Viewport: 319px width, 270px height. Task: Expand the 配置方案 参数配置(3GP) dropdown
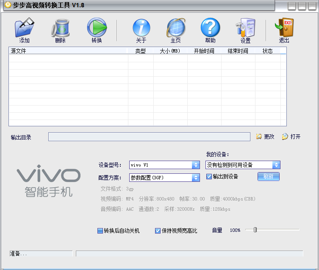[x=196, y=178]
